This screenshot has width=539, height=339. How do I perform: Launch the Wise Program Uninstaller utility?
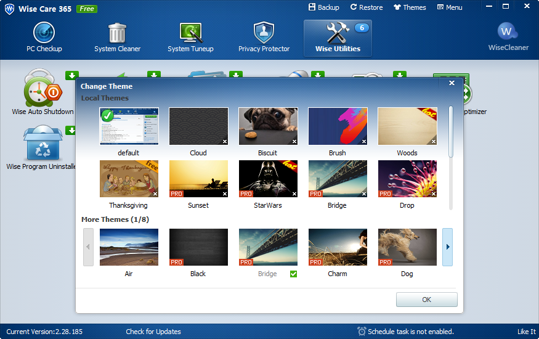click(x=41, y=148)
